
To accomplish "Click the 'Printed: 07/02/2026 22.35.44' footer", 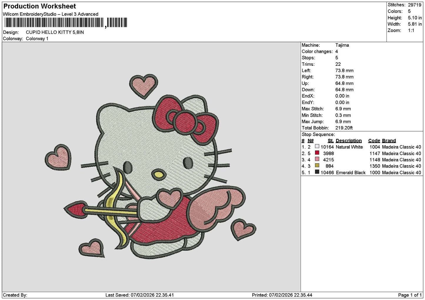I will (282, 295).
